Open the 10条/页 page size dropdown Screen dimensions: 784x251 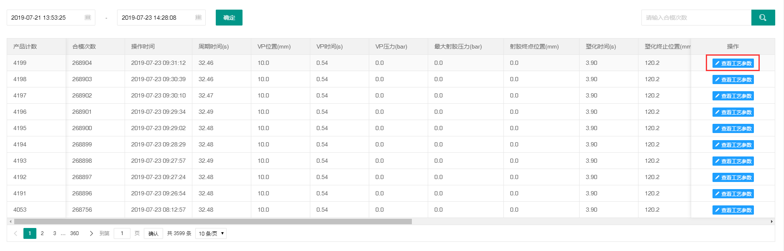212,233
